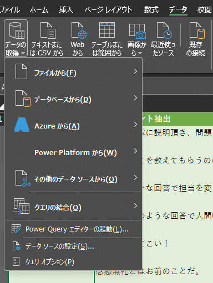
Task: Click the 最近使ったソース clock icon
Action: [x=164, y=30]
